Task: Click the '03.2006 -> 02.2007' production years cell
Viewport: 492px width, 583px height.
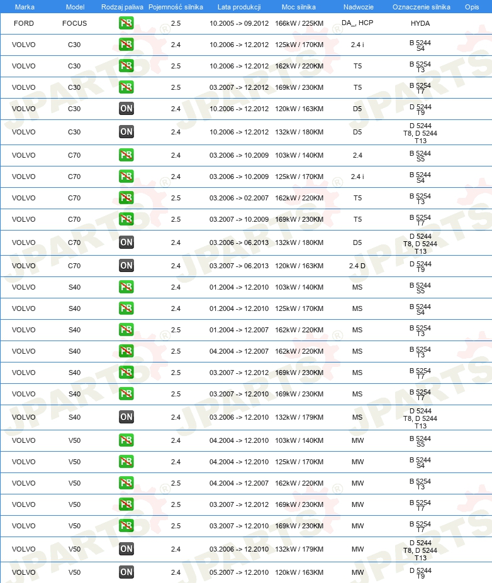Action: click(239, 198)
